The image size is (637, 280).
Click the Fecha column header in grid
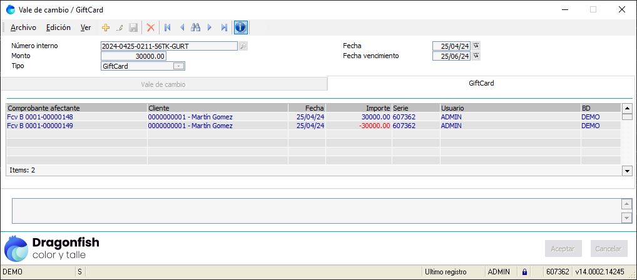(x=307, y=108)
